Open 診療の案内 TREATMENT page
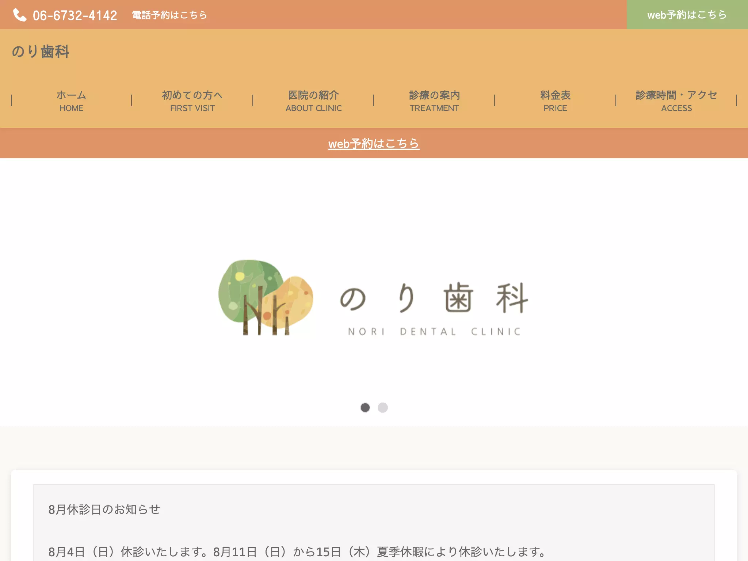Viewport: 748px width, 561px height. tap(434, 100)
